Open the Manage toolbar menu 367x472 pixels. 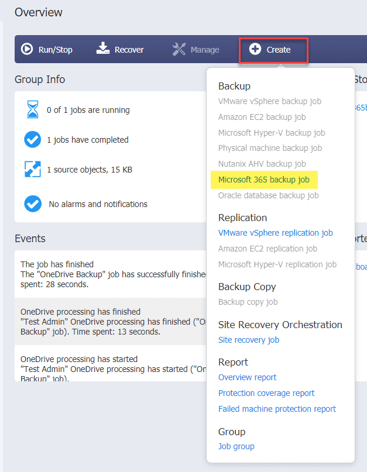[x=196, y=49]
